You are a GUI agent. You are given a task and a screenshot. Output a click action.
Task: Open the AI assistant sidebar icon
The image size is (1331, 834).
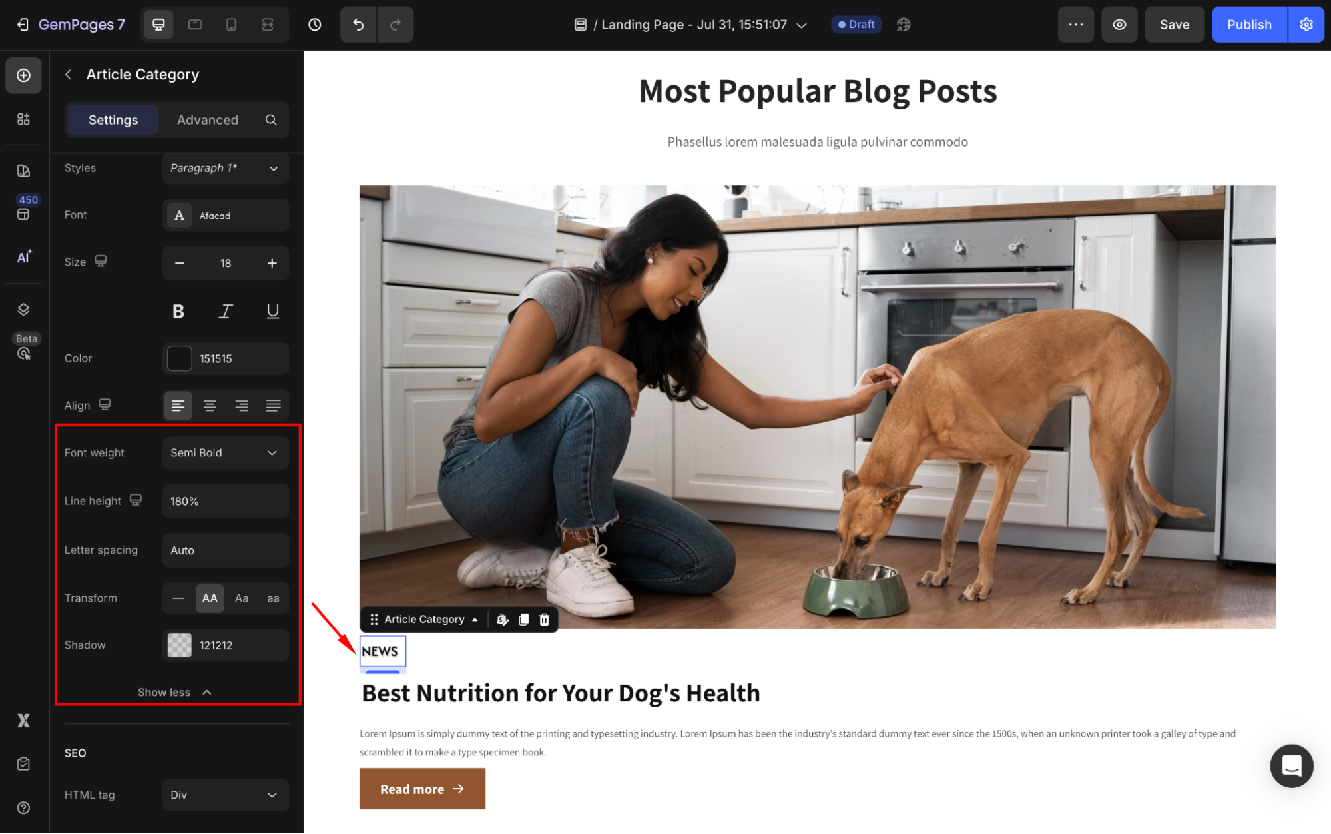coord(24,257)
